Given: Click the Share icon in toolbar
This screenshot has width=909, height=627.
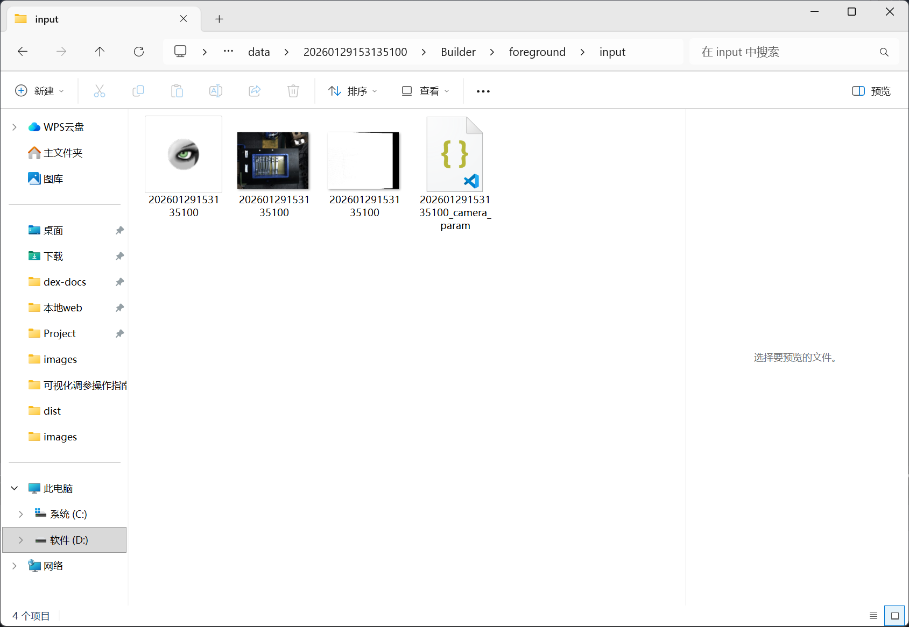Looking at the screenshot, I should (x=255, y=91).
